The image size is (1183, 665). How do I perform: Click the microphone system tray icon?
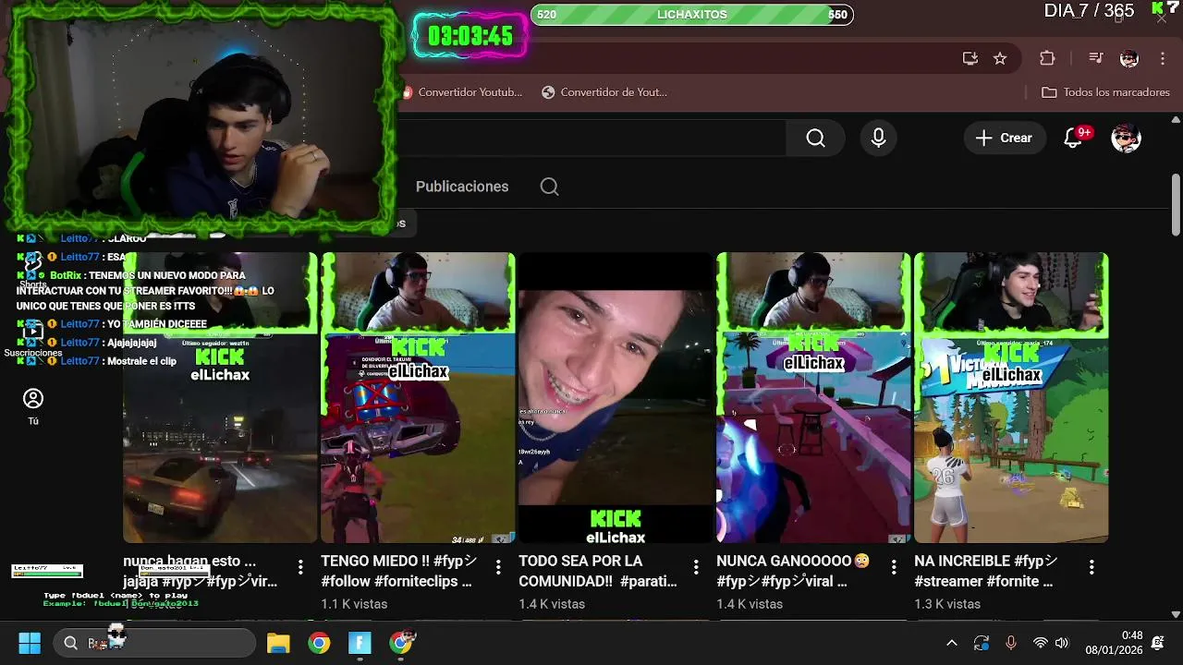pos(1011,643)
